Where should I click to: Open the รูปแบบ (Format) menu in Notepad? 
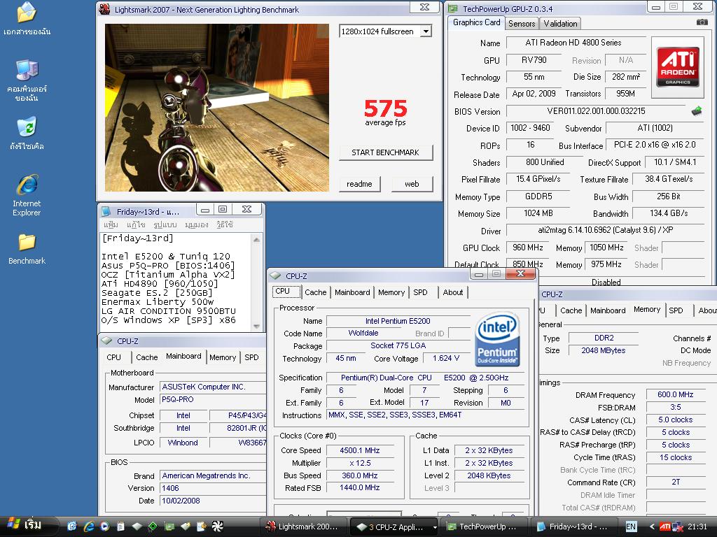(165, 224)
